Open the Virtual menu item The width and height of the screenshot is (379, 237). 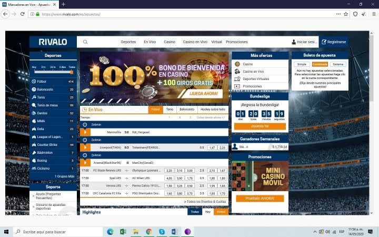coord(216,42)
